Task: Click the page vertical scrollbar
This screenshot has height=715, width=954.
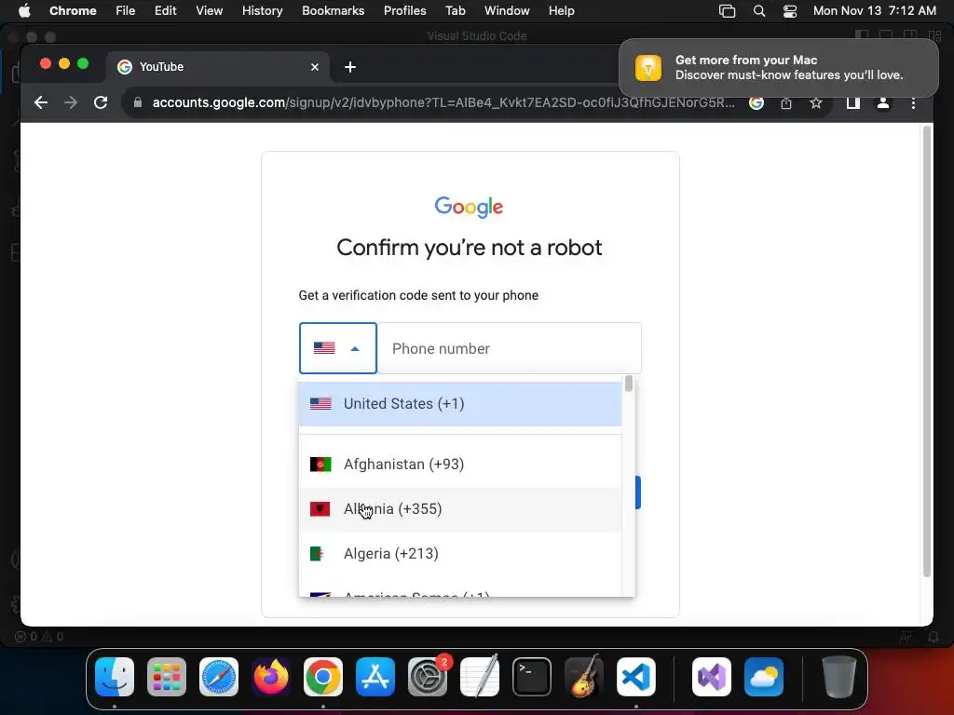Action: click(927, 351)
